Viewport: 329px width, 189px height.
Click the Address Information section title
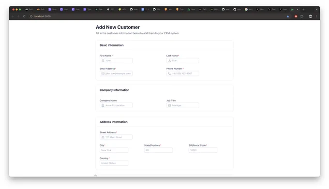coord(114,122)
